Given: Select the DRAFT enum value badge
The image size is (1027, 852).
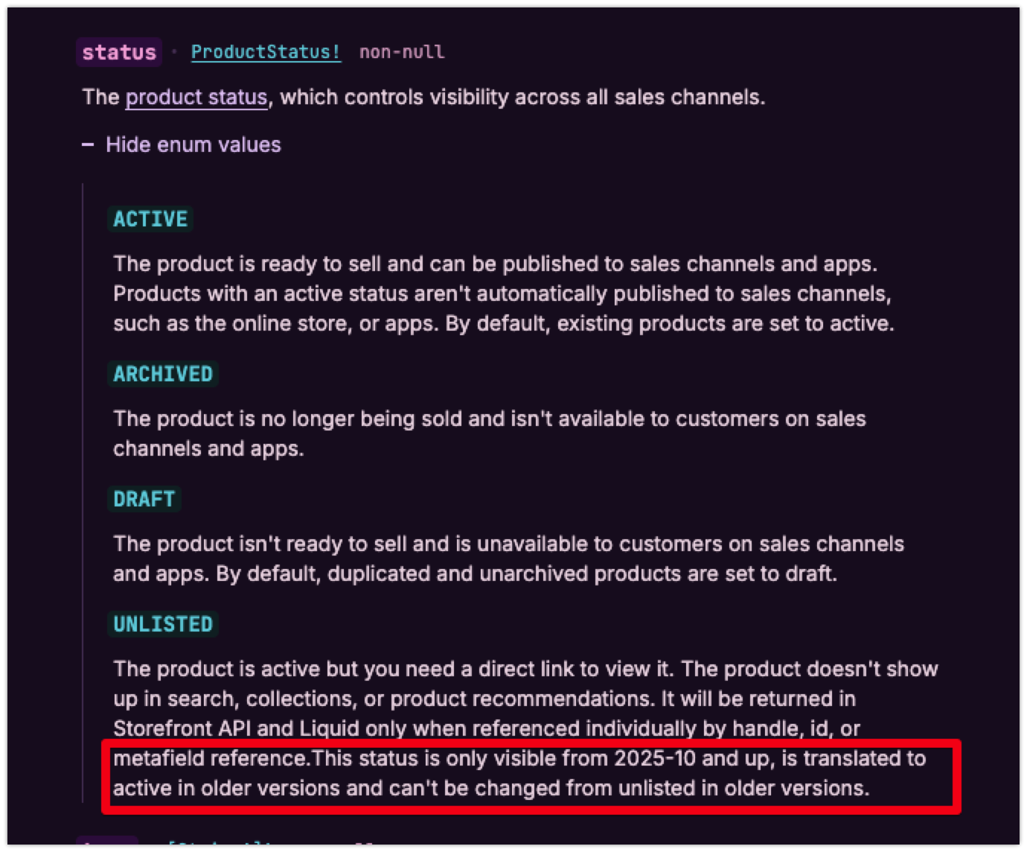Looking at the screenshot, I should (144, 499).
